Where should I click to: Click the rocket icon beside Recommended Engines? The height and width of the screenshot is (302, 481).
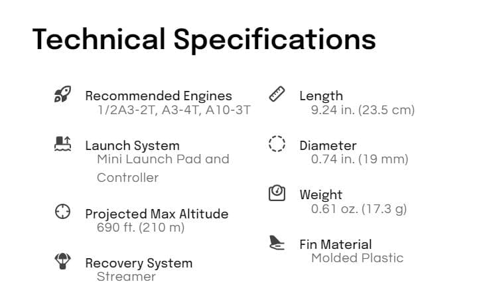point(62,95)
